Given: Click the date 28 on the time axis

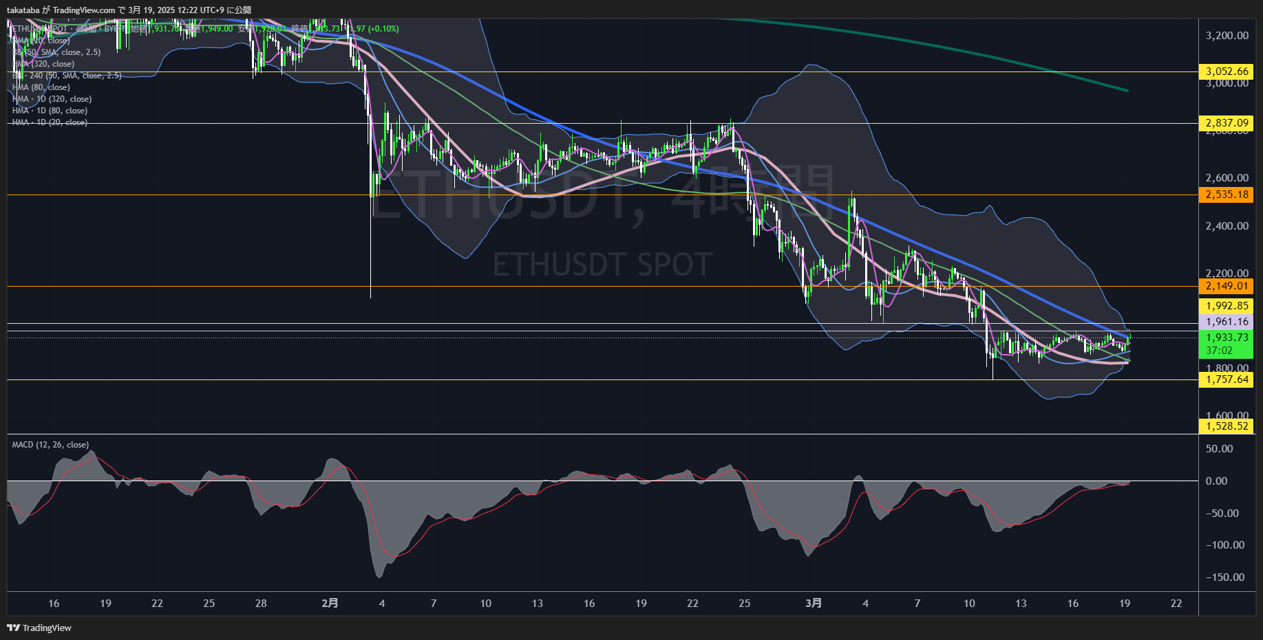Looking at the screenshot, I should [261, 604].
